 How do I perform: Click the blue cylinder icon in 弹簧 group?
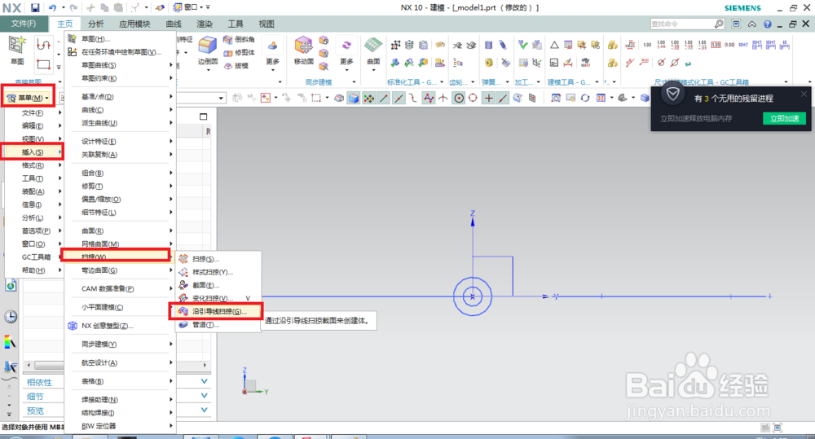(488, 45)
